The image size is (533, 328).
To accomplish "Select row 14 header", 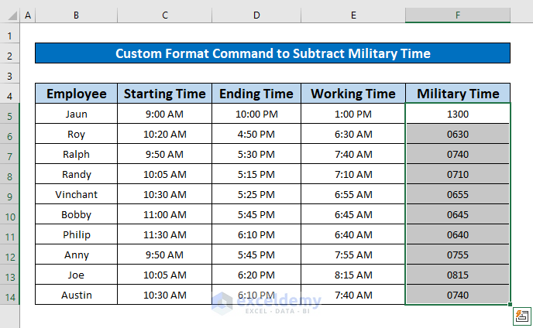I will coord(10,296).
